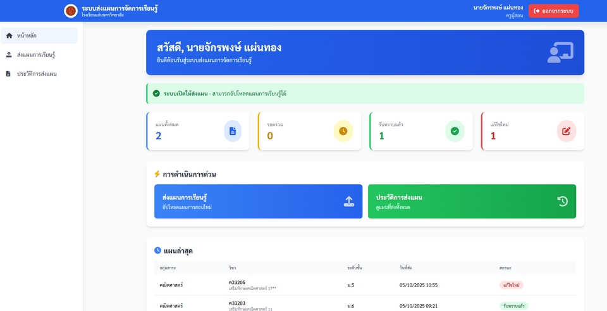Click the green ประวัติการส่งแผน quick action button
Screen dimensions: 607x311
point(472,201)
